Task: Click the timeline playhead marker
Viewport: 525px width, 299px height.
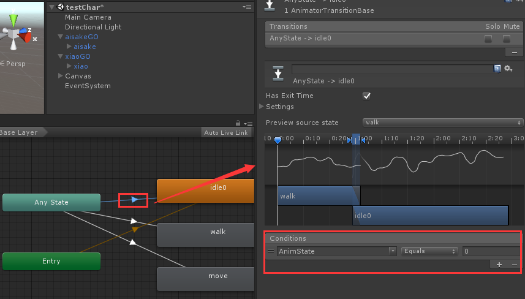Action: click(278, 140)
